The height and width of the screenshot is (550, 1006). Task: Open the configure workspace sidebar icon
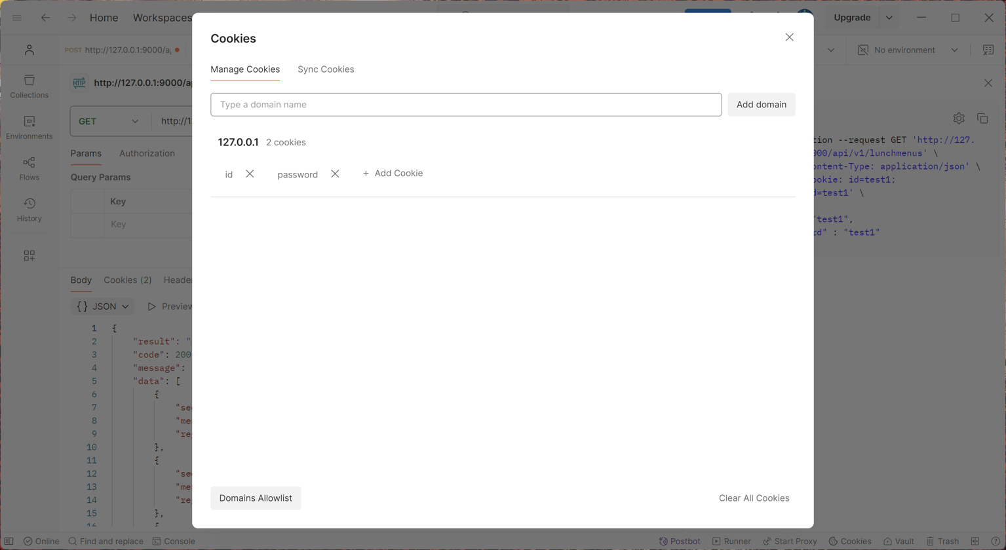point(29,255)
